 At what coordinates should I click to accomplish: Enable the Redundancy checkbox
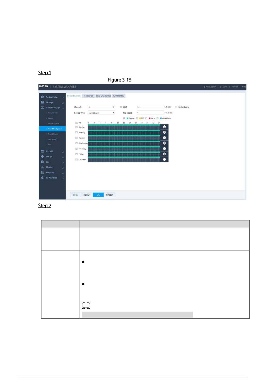tap(176, 107)
